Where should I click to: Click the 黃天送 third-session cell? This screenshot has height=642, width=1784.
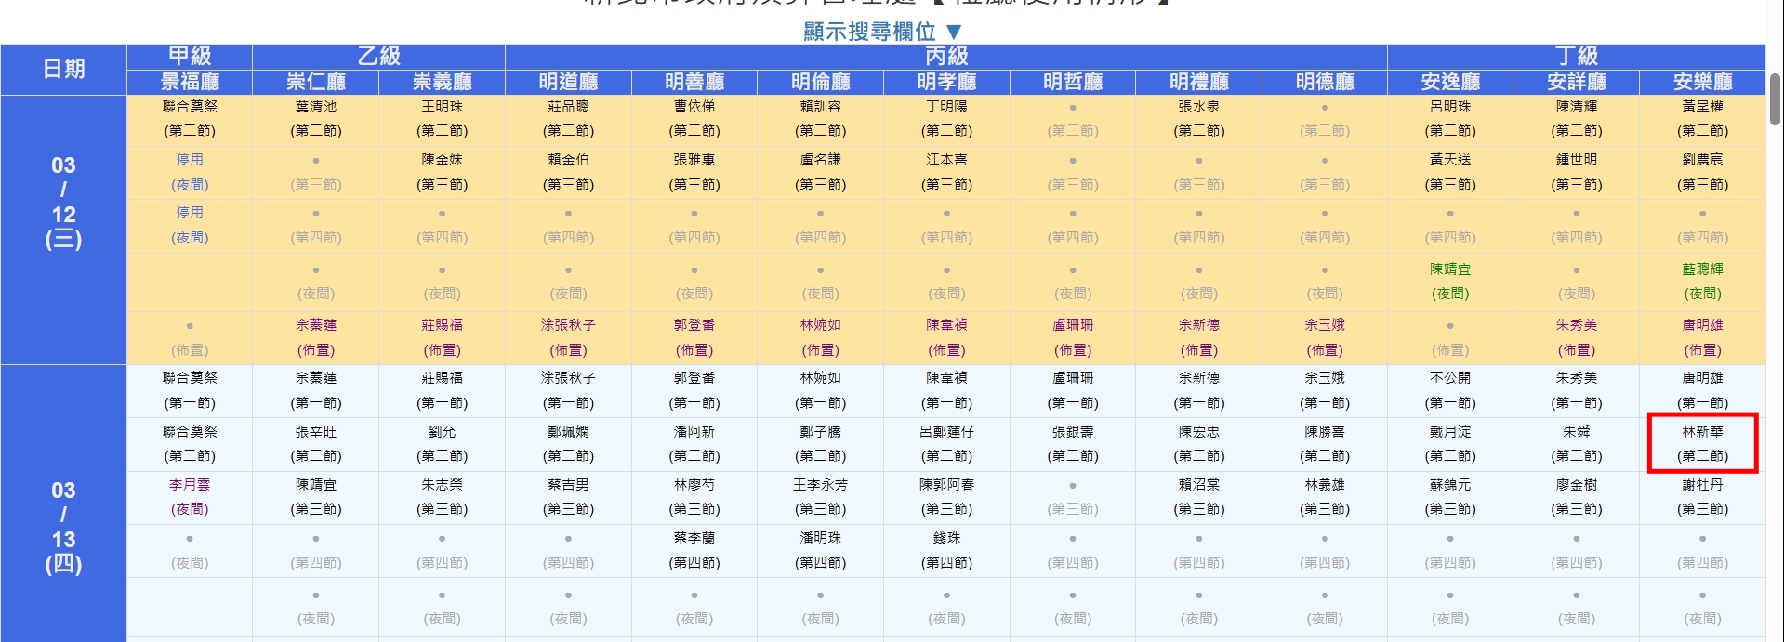pyautogui.click(x=1450, y=172)
